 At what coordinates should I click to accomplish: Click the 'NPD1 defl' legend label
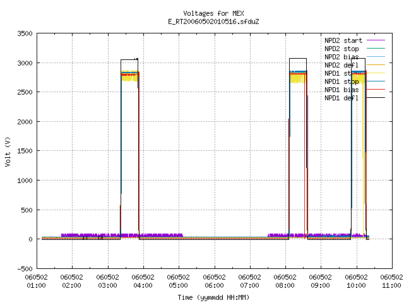342,98
